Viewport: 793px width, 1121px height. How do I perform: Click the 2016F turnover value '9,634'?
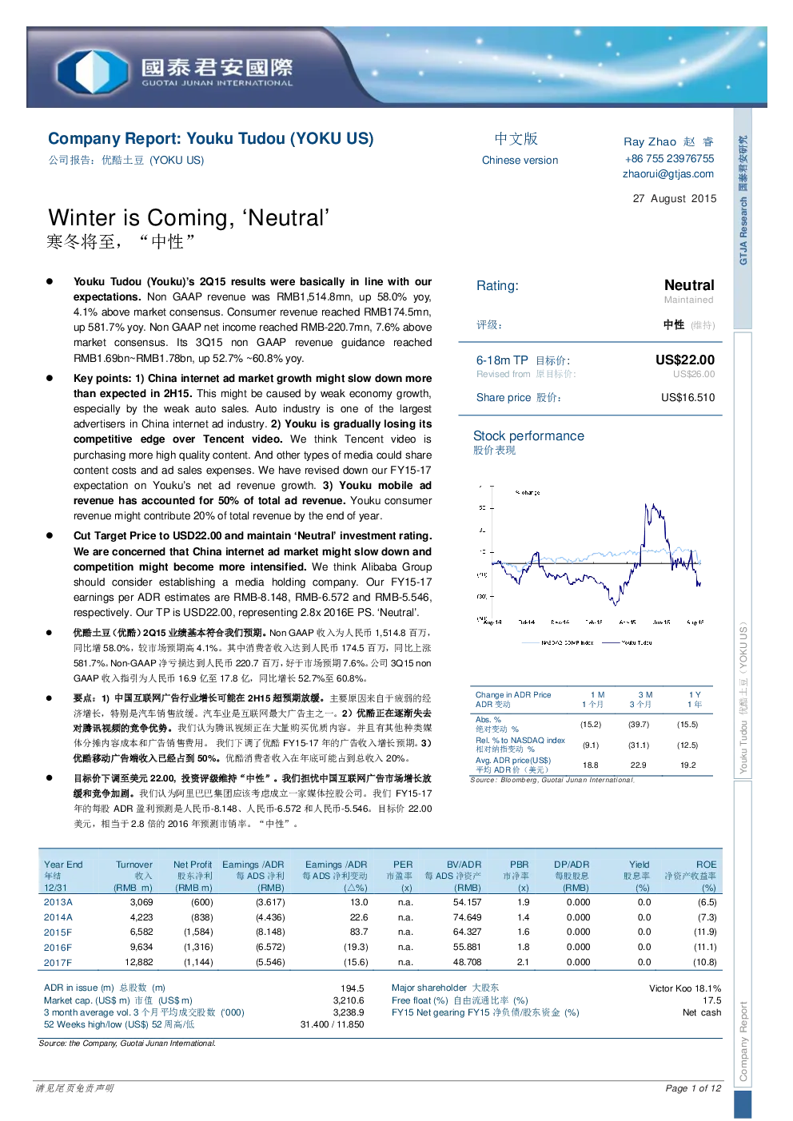coord(141,947)
